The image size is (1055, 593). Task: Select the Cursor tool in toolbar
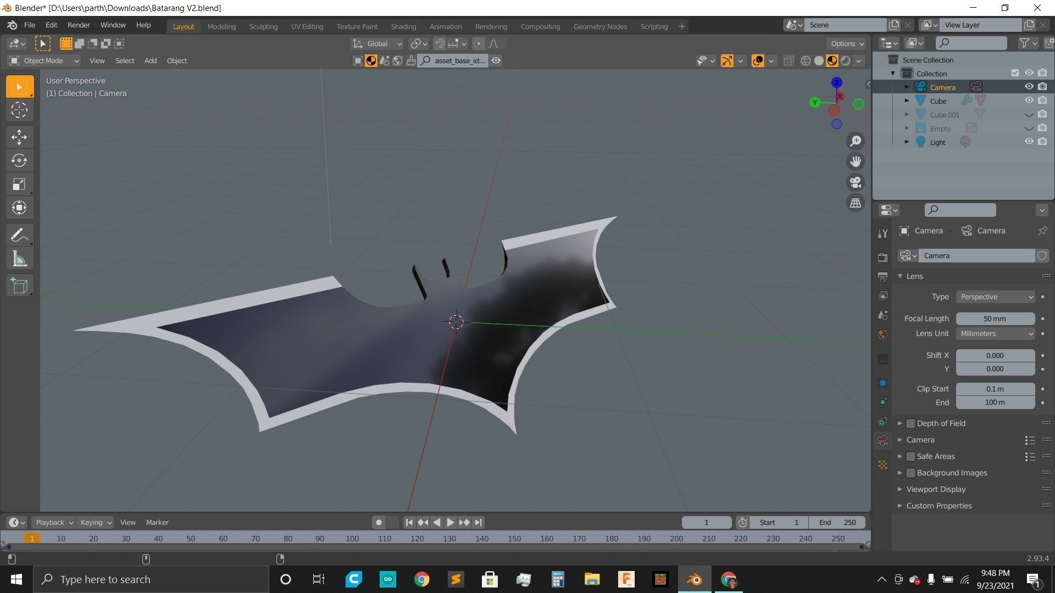[19, 110]
